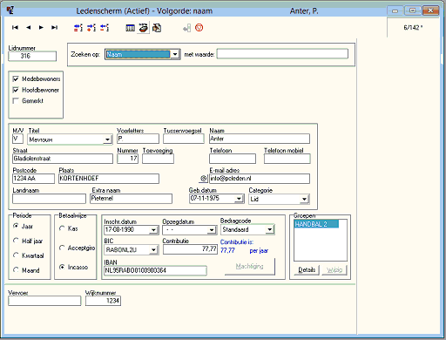Image resolution: width=446 pixels, height=340 pixels.
Task: Enable the Gemerkt checkbox
Action: point(16,101)
